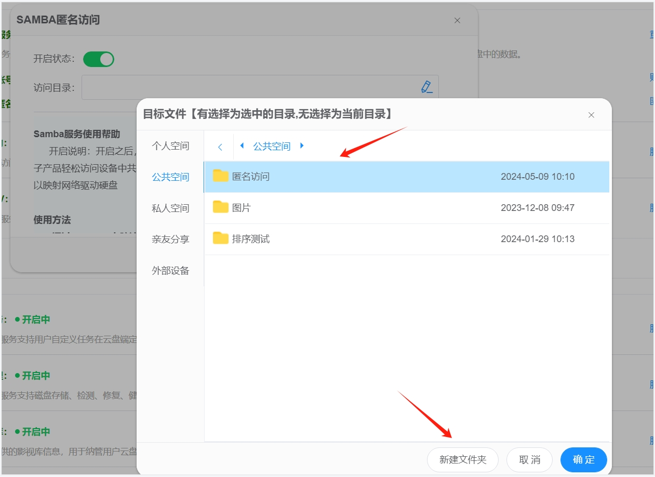Select 公共空间 in the sidebar
Screen dimensions: 655x477
click(170, 177)
